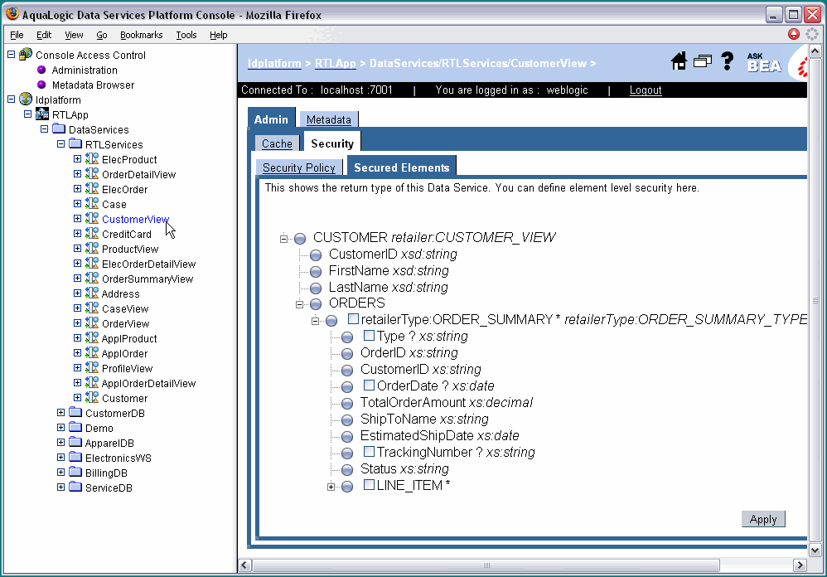827x577 pixels.
Task: Click the horizontal scrollbar left arrow
Action: click(x=244, y=565)
